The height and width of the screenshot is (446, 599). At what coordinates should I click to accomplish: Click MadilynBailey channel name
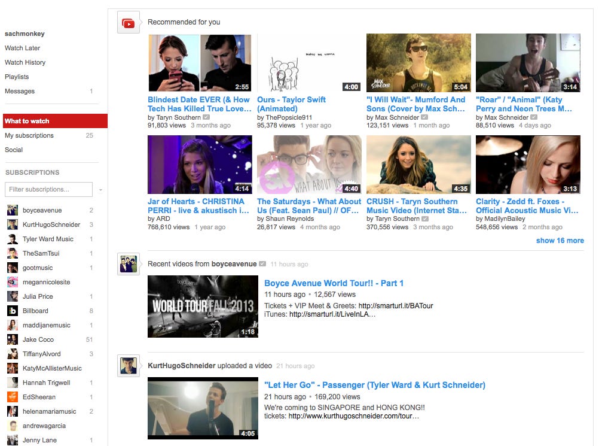point(505,219)
